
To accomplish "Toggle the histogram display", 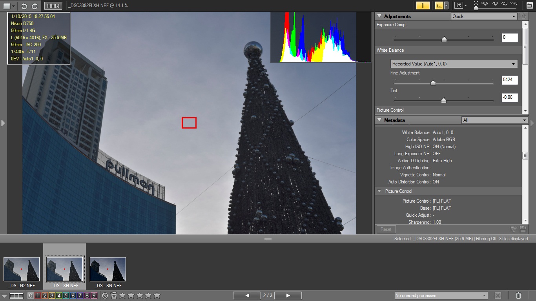I will (439, 5).
